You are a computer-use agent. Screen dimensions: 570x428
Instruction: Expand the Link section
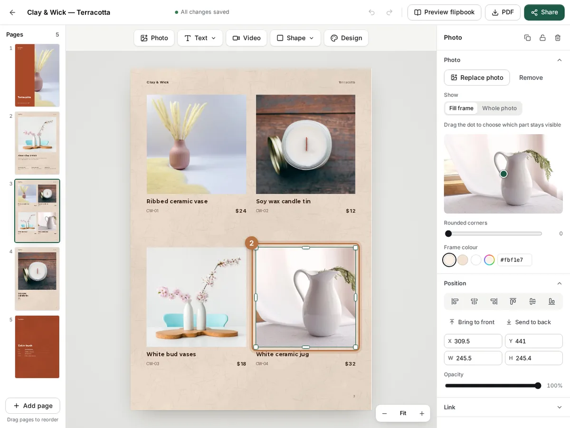(x=560, y=407)
